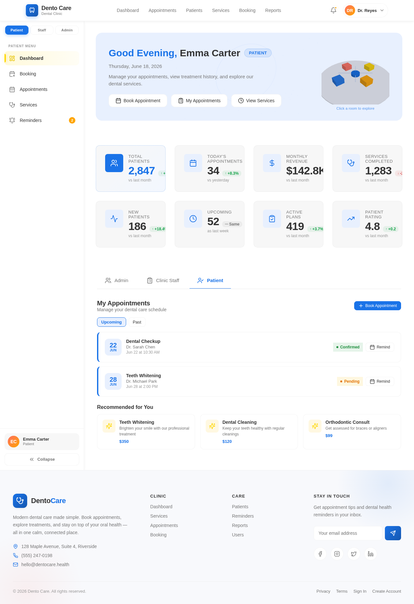This screenshot has width=414, height=604.
Task: Open footer Clinic Services link
Action: 159,516
